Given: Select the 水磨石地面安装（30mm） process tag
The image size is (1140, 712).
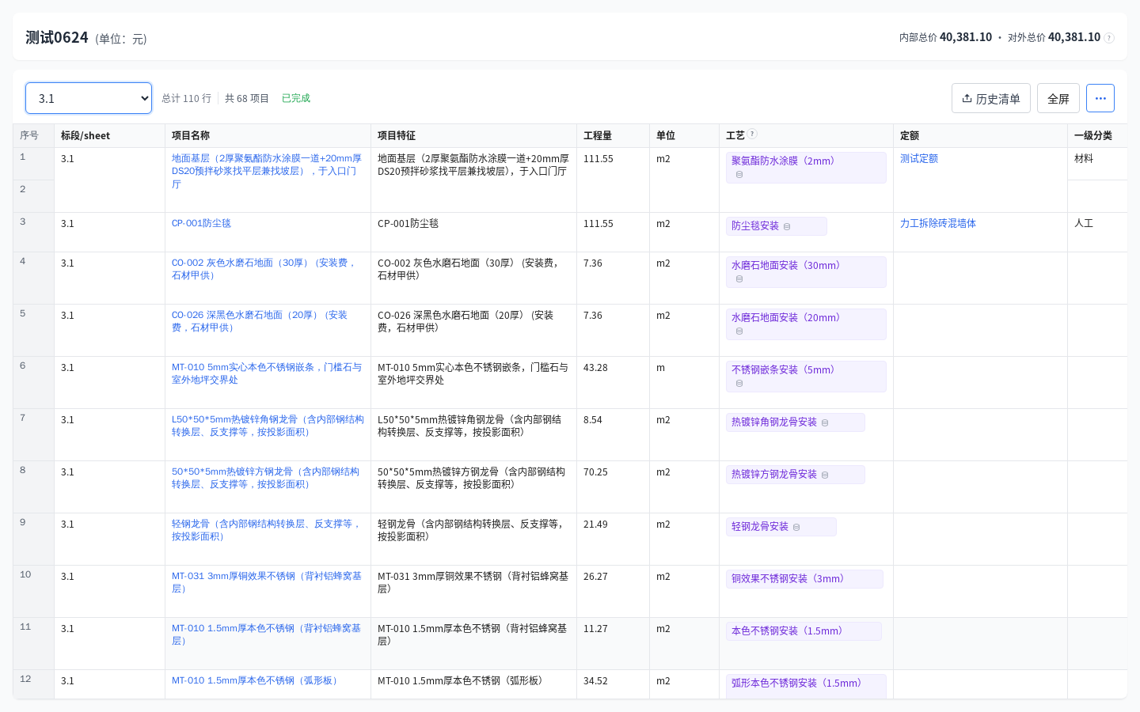Looking at the screenshot, I should pyautogui.click(x=806, y=272).
